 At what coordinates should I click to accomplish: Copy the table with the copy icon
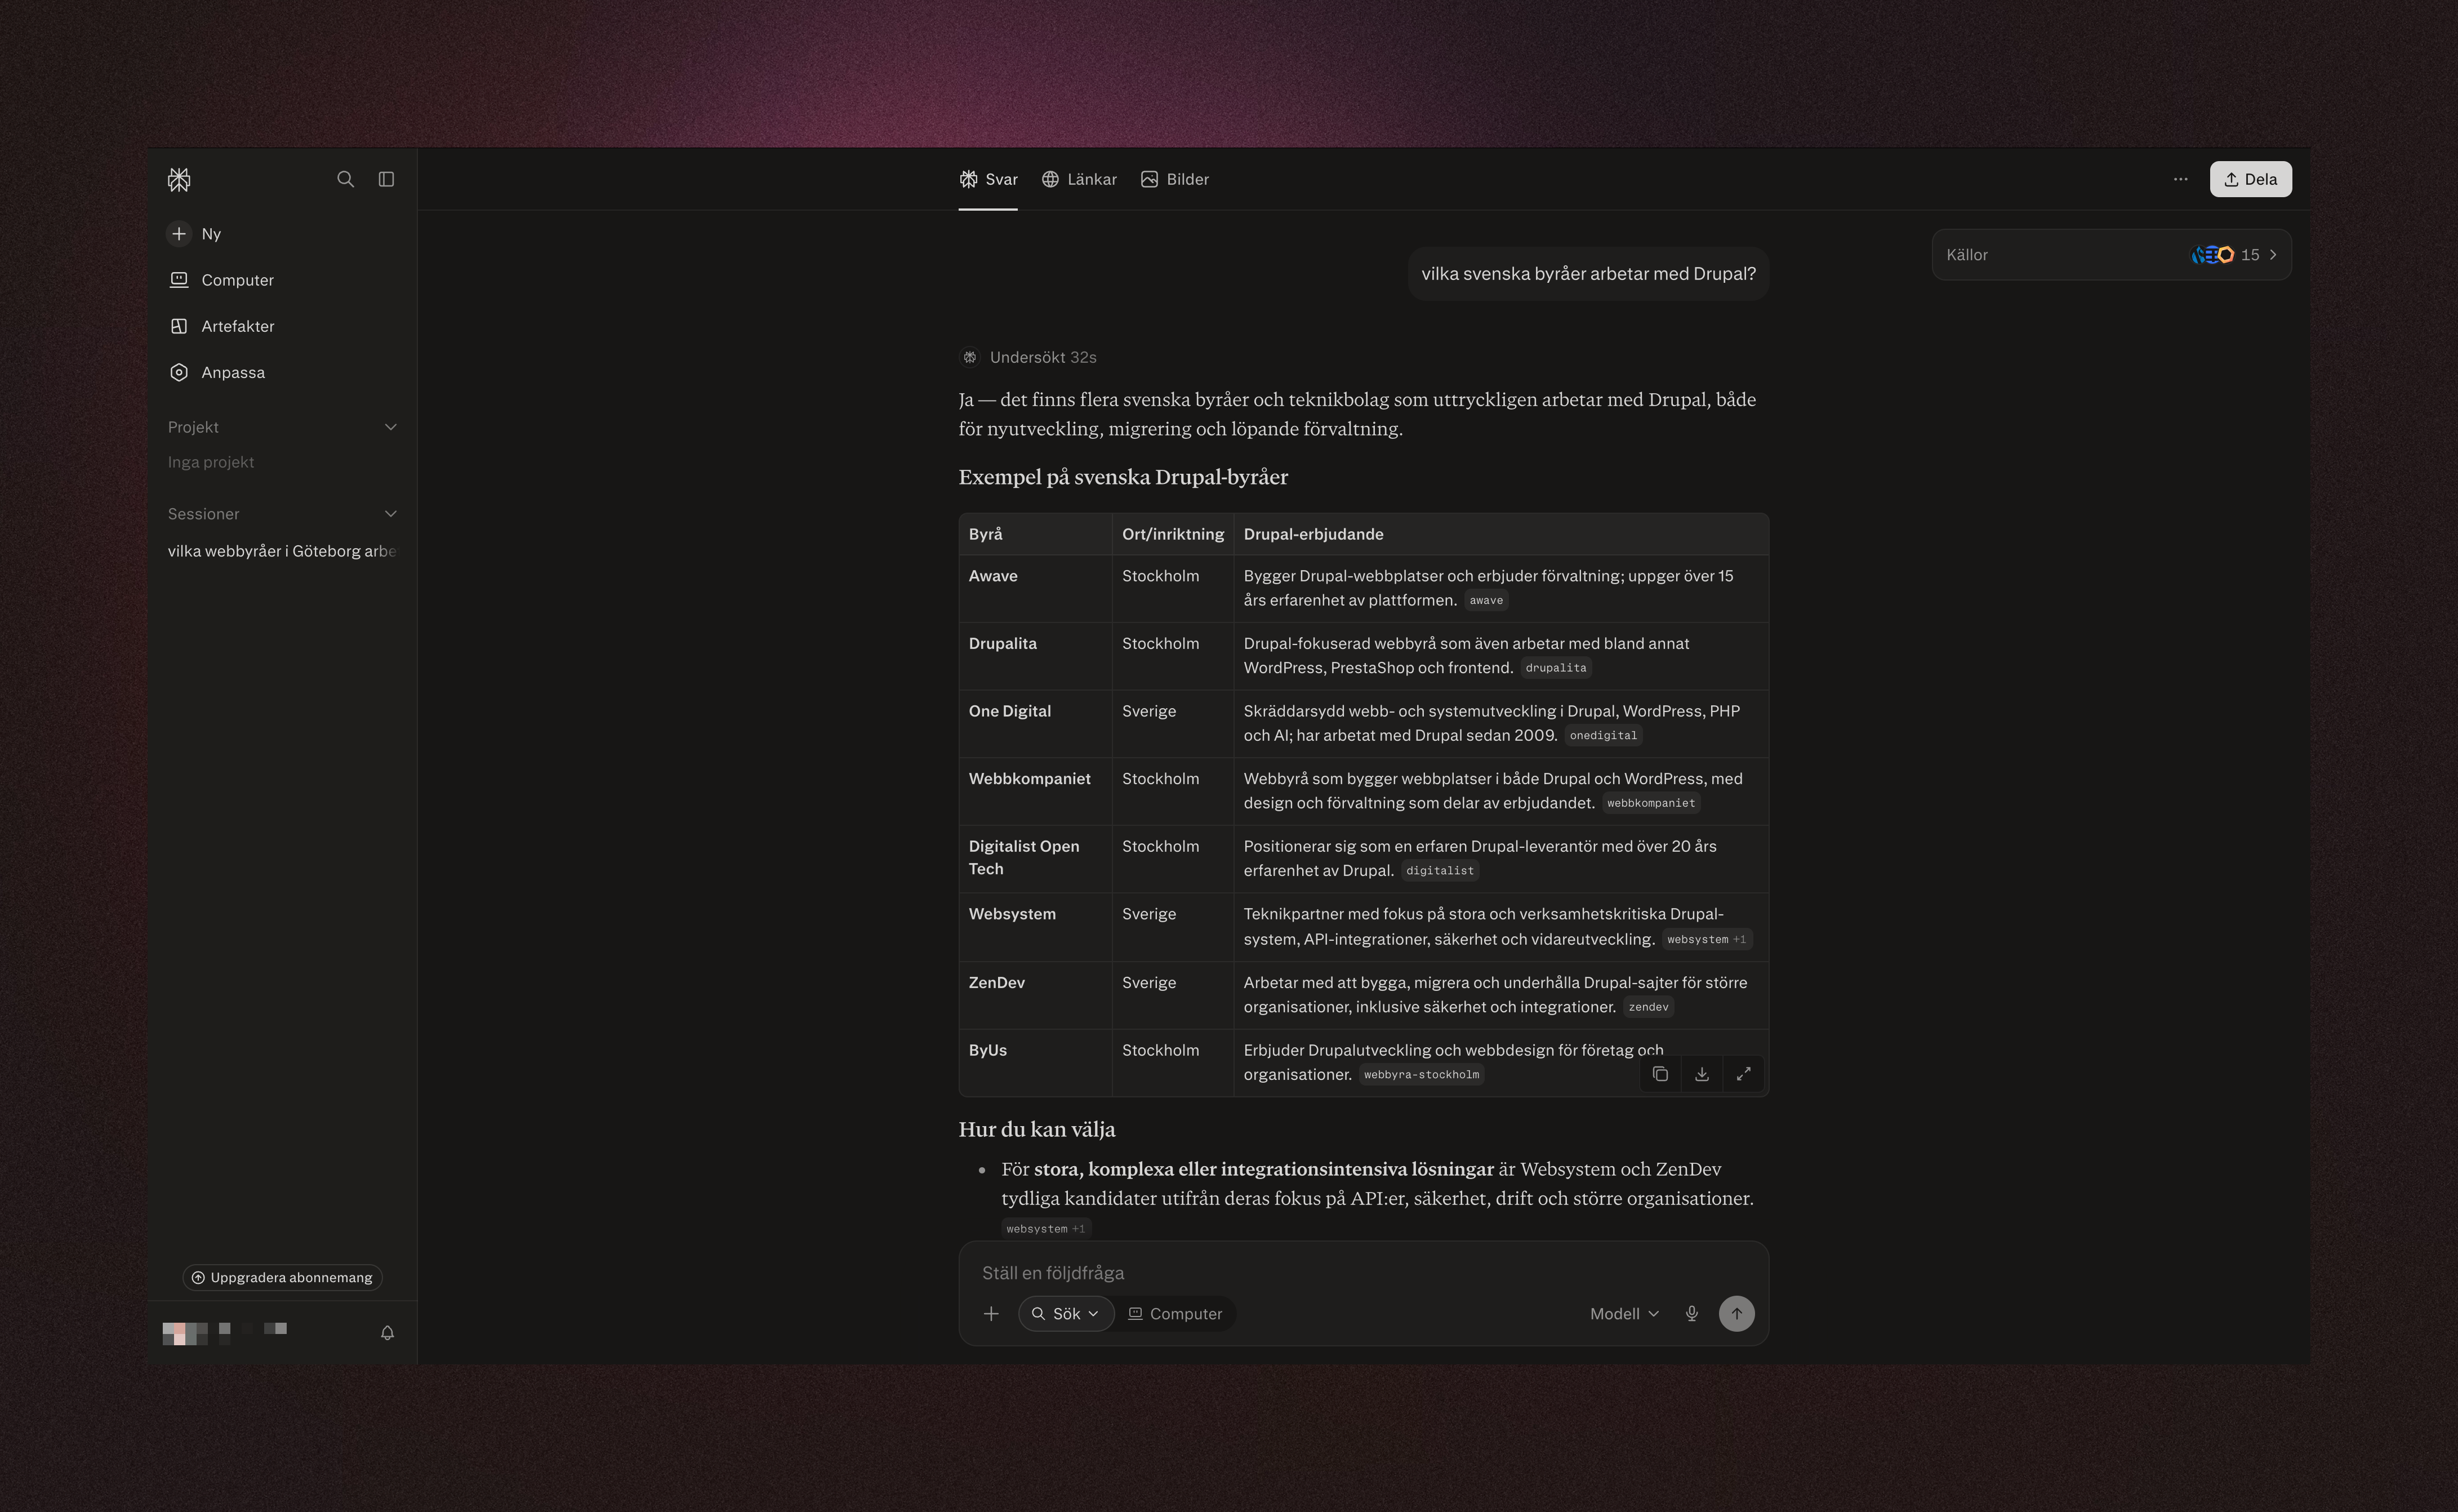1660,1074
